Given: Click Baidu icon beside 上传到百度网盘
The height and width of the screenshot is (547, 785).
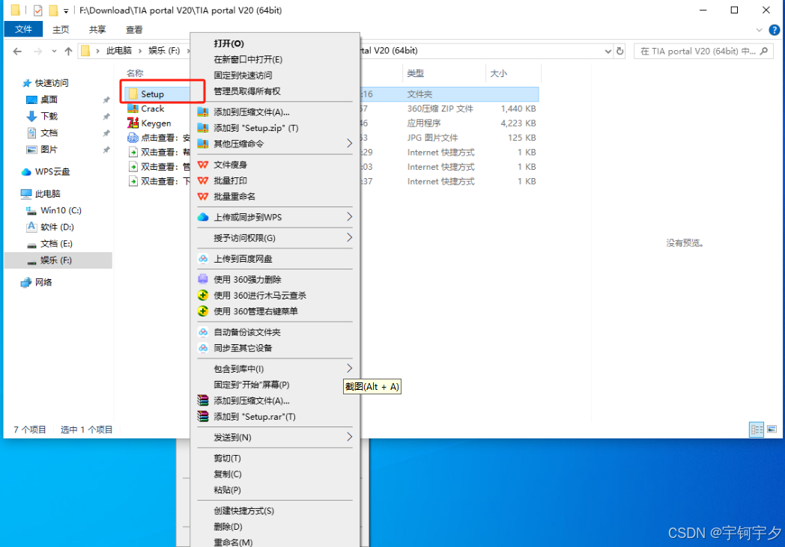Looking at the screenshot, I should (203, 259).
